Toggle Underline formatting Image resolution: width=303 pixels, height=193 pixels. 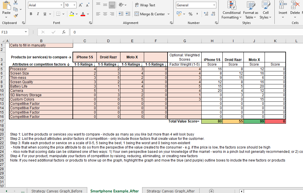pyautogui.click(x=45, y=14)
